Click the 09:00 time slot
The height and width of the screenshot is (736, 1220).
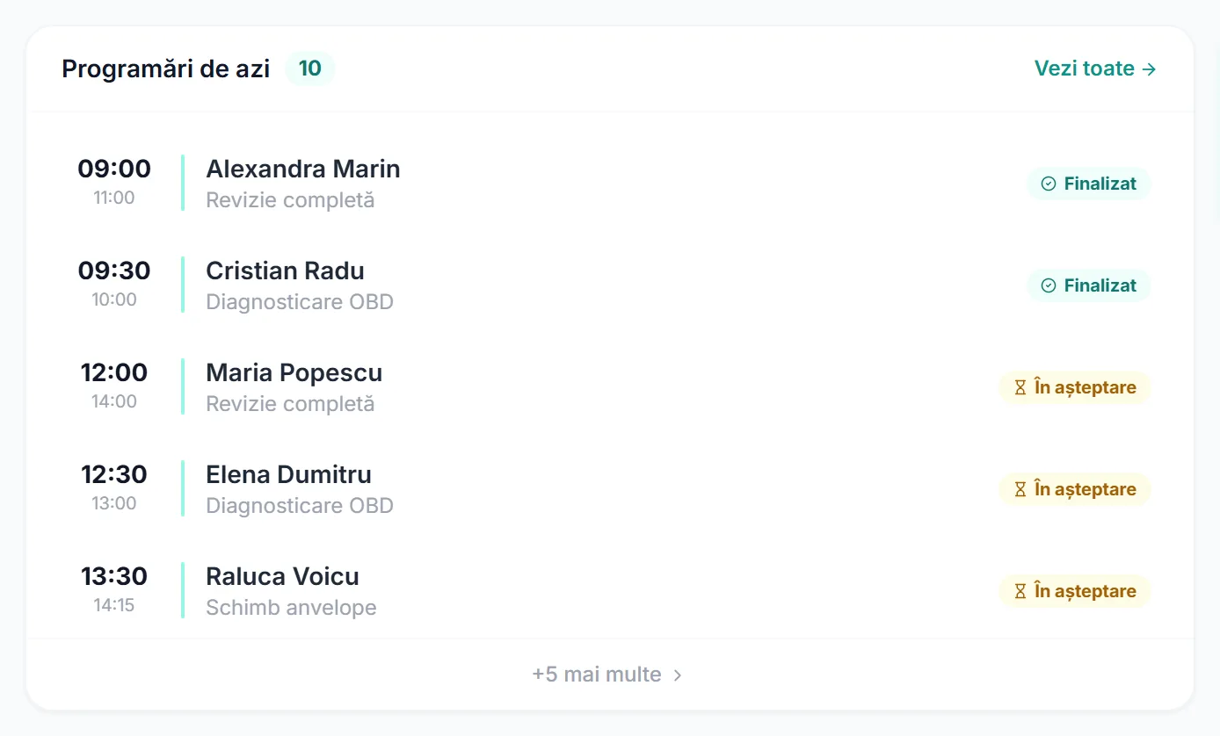click(114, 169)
